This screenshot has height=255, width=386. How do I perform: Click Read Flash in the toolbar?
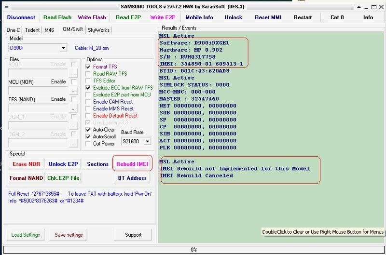click(57, 17)
